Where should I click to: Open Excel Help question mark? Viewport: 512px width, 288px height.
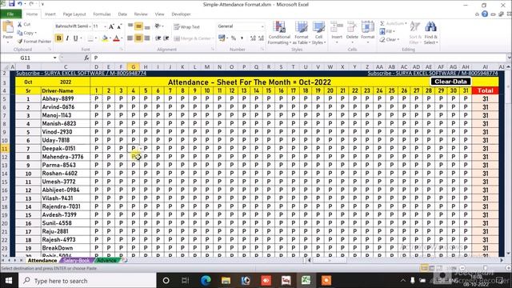pyautogui.click(x=485, y=14)
